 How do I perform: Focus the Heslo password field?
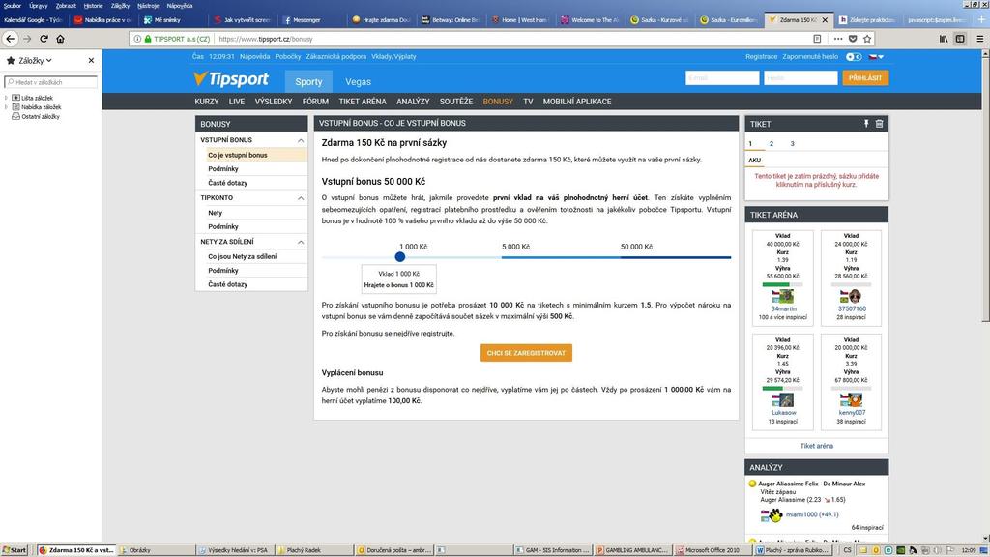[801, 77]
